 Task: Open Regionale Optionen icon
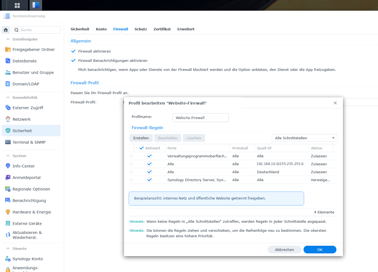8,189
